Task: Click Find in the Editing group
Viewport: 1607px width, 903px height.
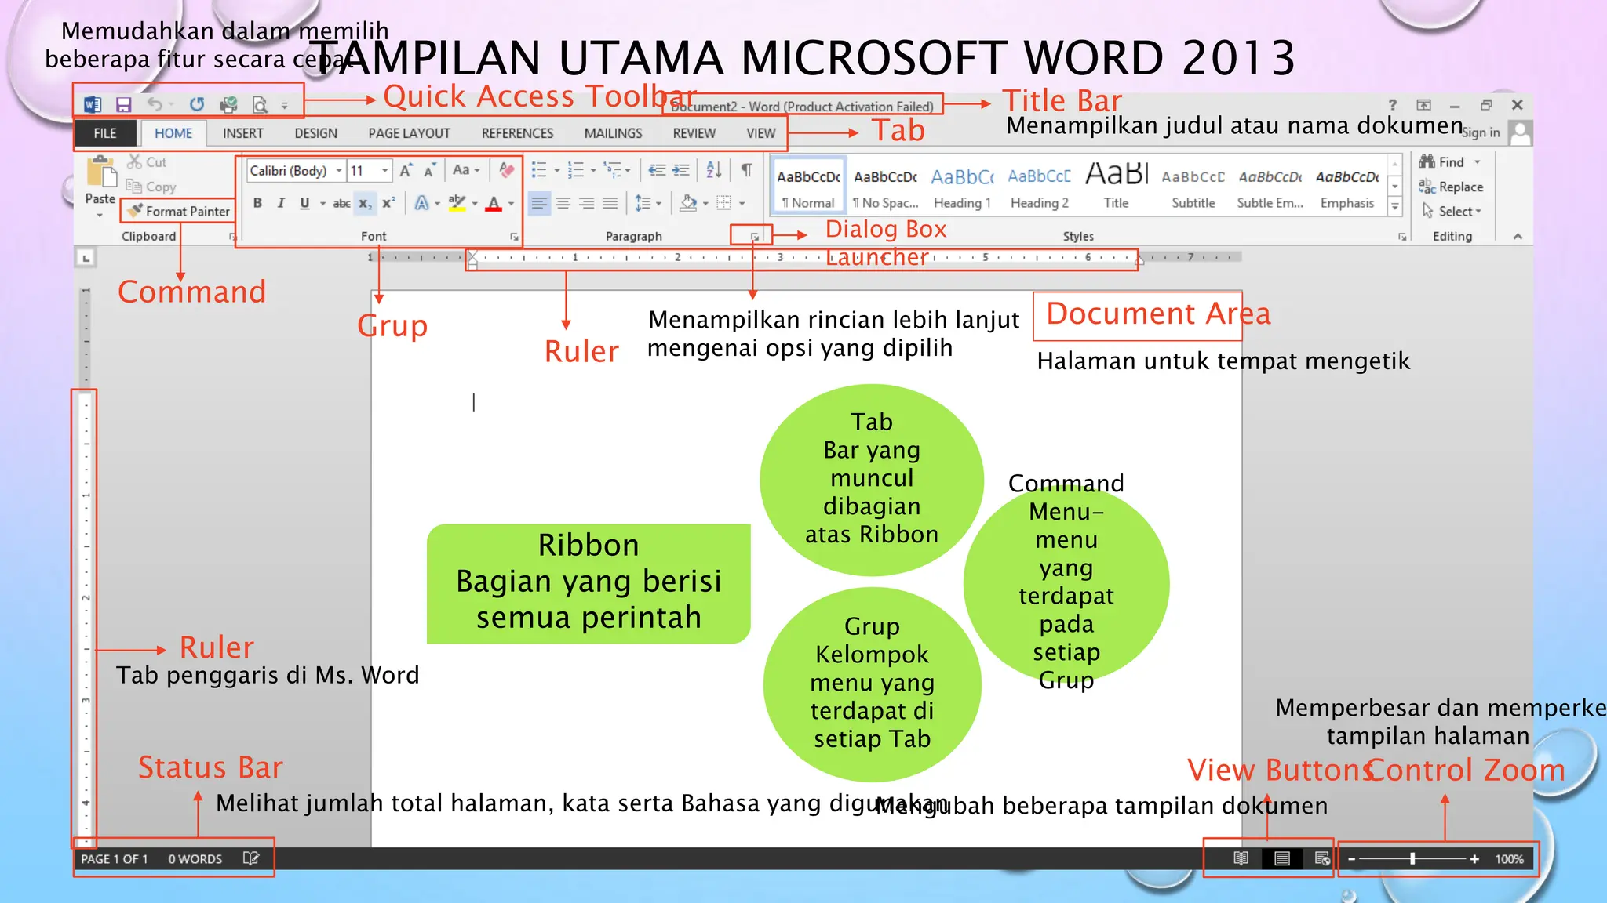Action: pos(1442,162)
